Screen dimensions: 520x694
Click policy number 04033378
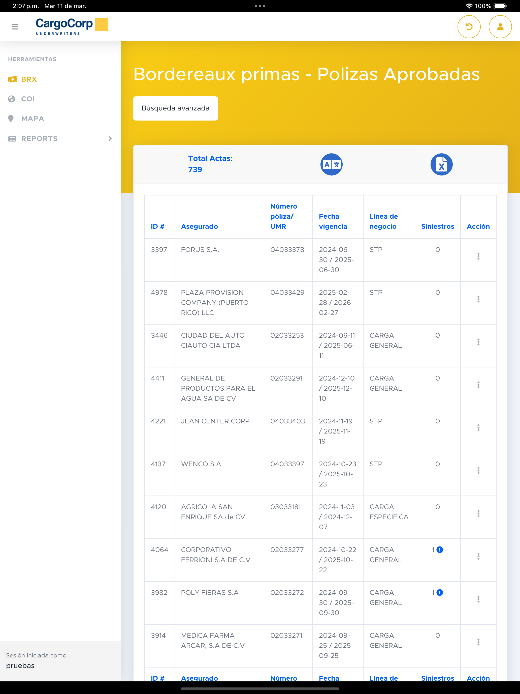(287, 250)
